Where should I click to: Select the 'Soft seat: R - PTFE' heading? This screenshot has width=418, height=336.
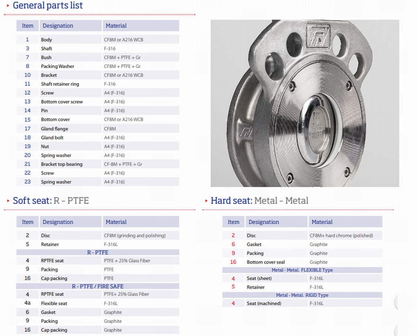(51, 200)
